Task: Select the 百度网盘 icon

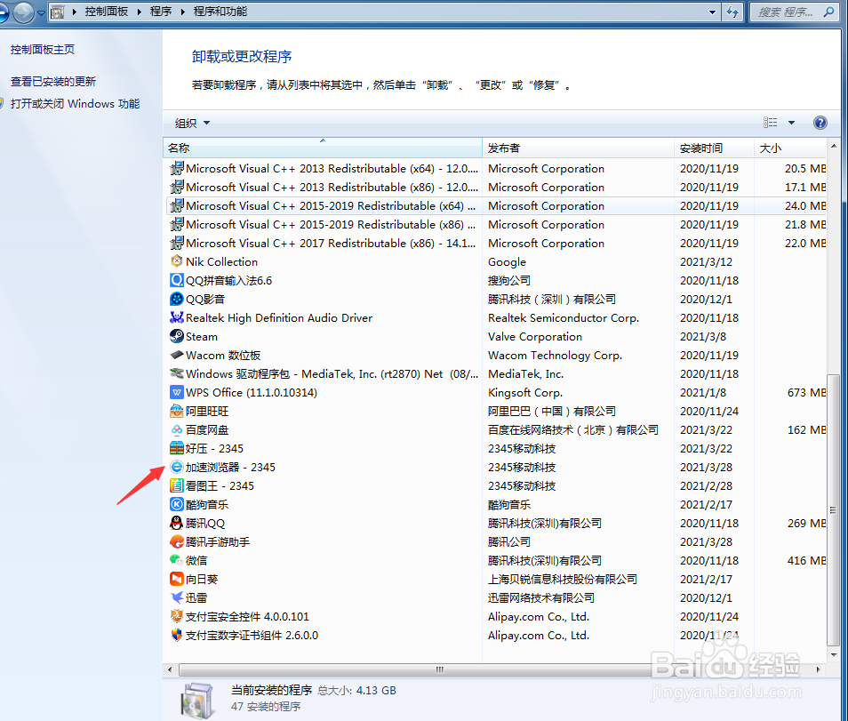Action: pos(176,430)
